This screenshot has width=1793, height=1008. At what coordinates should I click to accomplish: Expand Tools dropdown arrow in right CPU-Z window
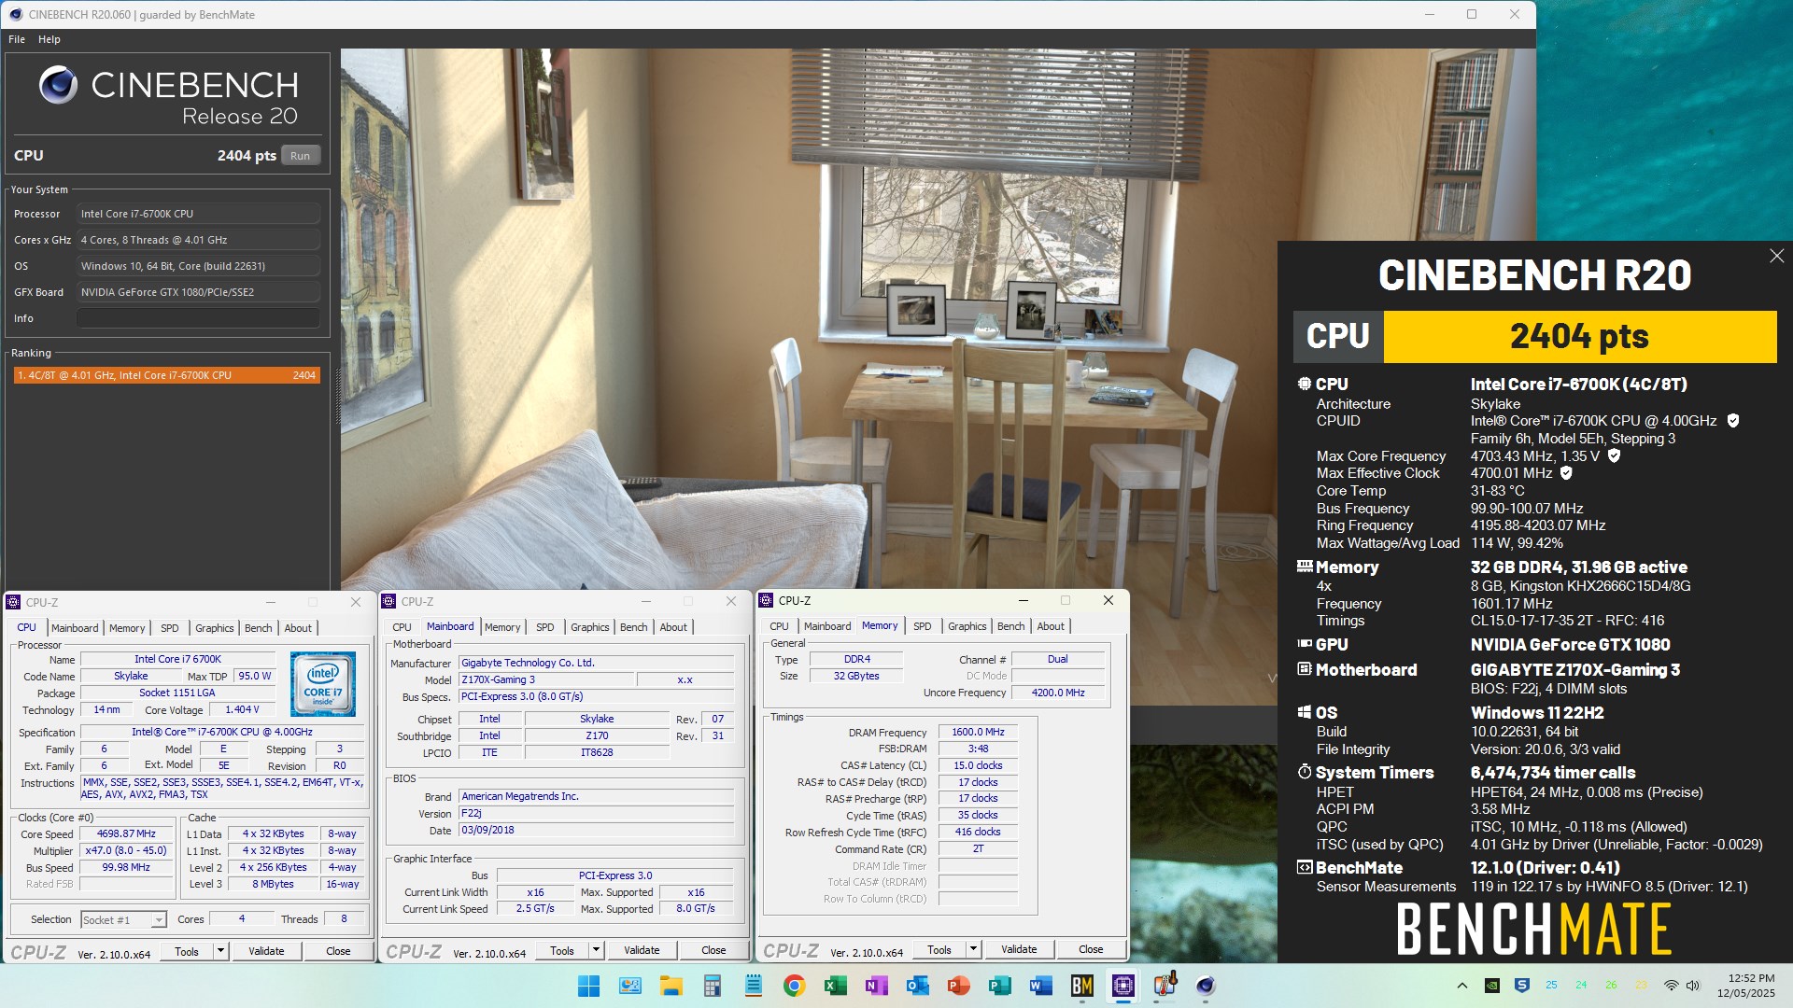pos(973,949)
